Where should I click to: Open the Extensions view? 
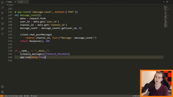pyautogui.click(x=2, y=29)
